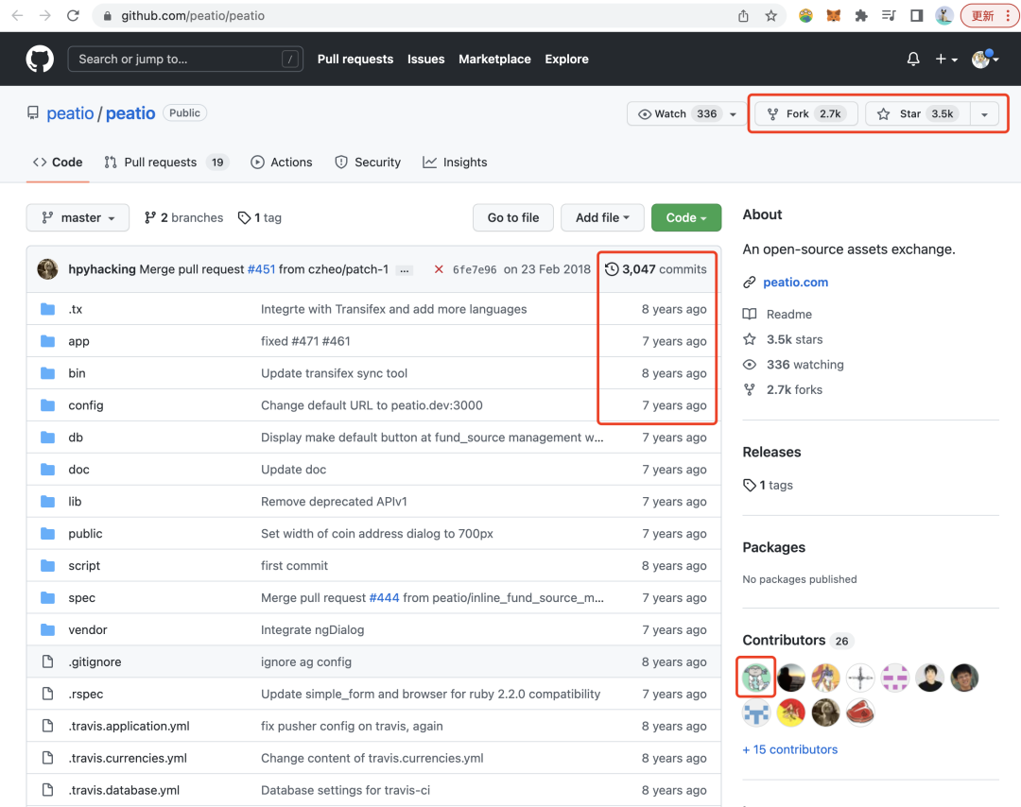
Task: Open the pull request #444 link in spec row
Action: [x=384, y=597]
